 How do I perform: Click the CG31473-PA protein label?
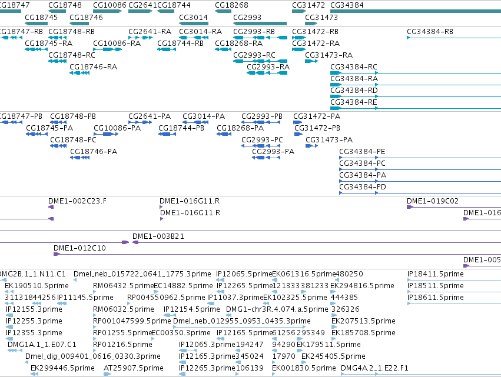[x=329, y=140]
